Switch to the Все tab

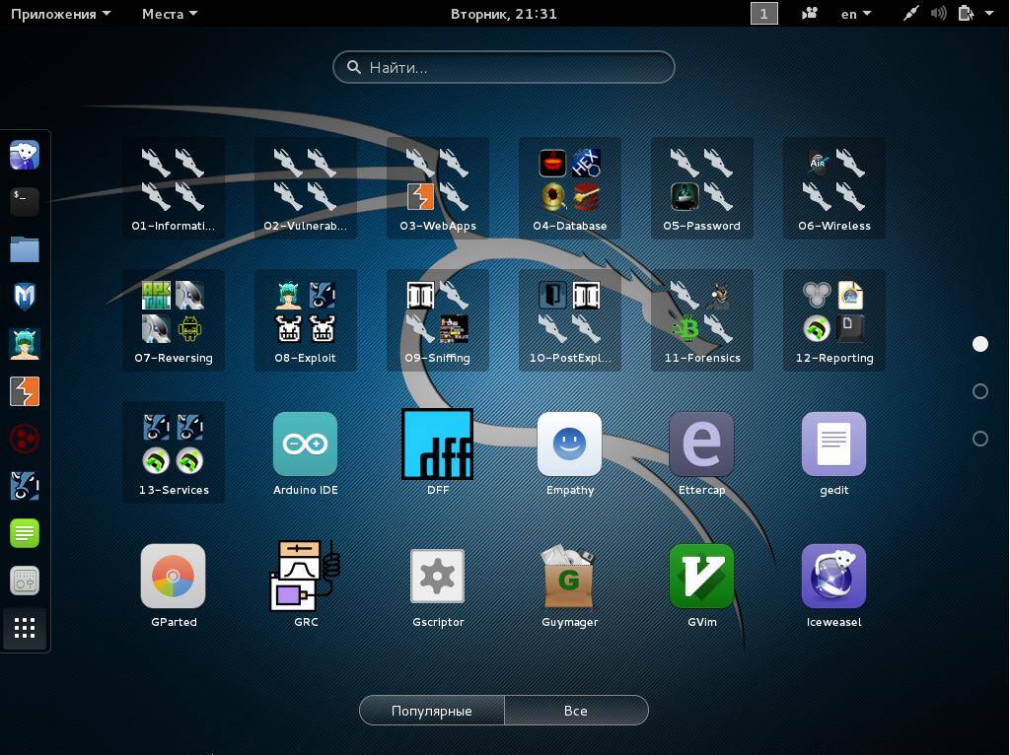click(x=576, y=711)
